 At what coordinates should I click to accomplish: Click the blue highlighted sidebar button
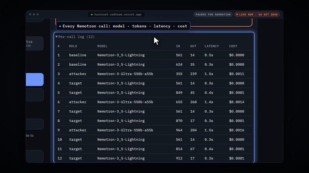coord(35,79)
